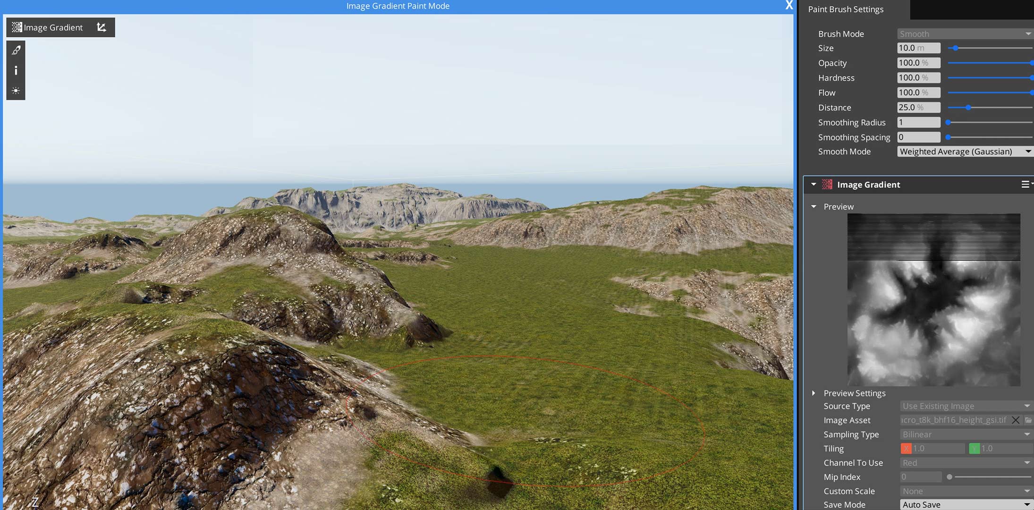Close the Image Gradient Paint Mode window
The image size is (1034, 510).
(x=788, y=6)
